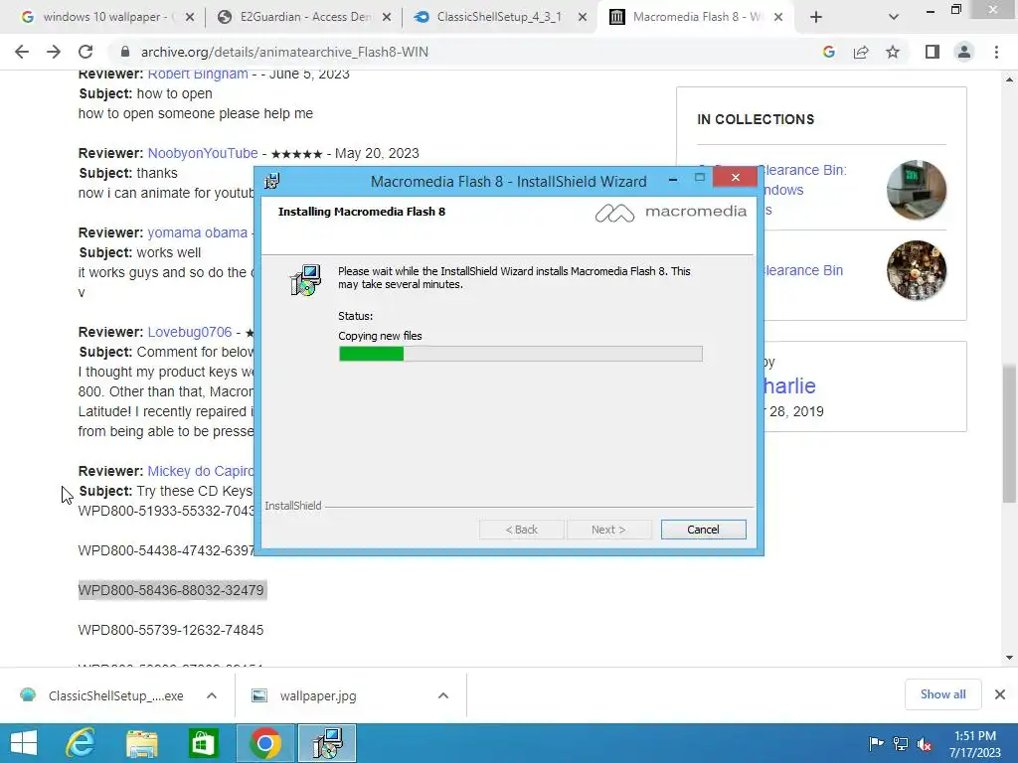Open the Clearance Bin collection link

pos(803,270)
